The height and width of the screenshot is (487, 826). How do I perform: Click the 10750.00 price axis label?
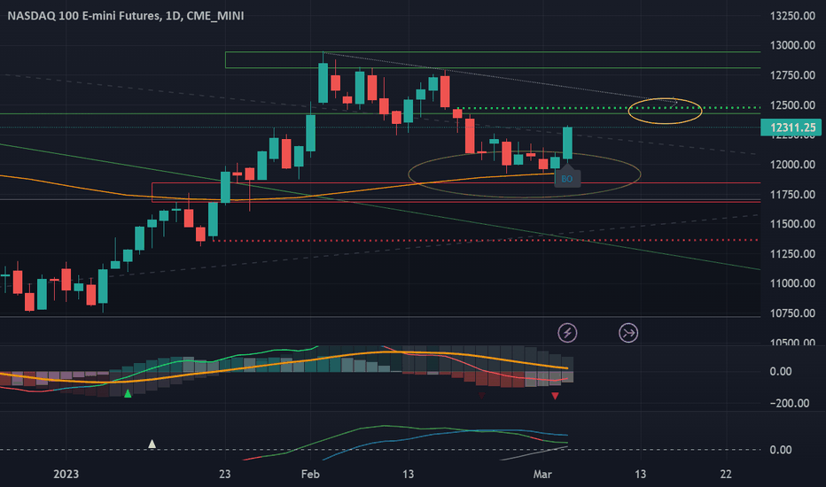(792, 313)
